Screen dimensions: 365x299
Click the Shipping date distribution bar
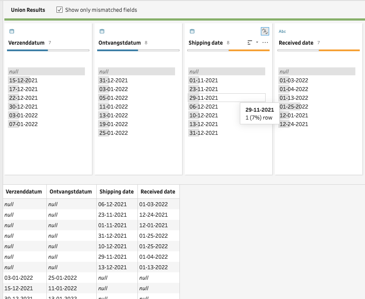(x=228, y=51)
